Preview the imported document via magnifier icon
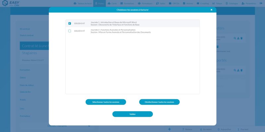265x132 pixels. [x=235, y=70]
